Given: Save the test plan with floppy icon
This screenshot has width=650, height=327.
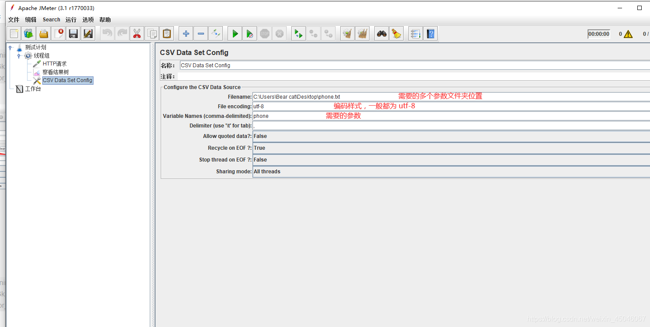Looking at the screenshot, I should pos(73,34).
